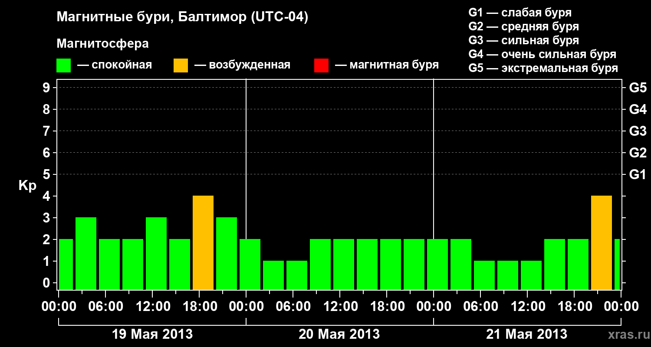Image resolution: width=651 pixels, height=347 pixels.
Task: Click the 'G1 — слабая буря' legend line
Action: tap(520, 13)
